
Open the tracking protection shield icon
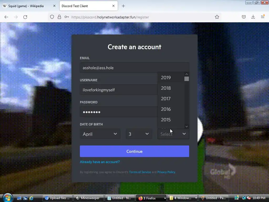pos(52,17)
